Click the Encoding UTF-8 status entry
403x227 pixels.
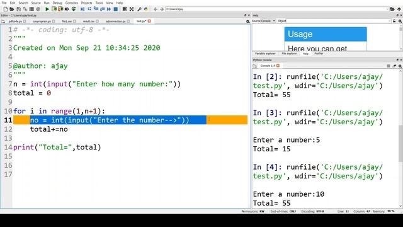pos(312,211)
